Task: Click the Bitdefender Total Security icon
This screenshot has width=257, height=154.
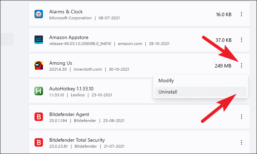Action: (39, 142)
